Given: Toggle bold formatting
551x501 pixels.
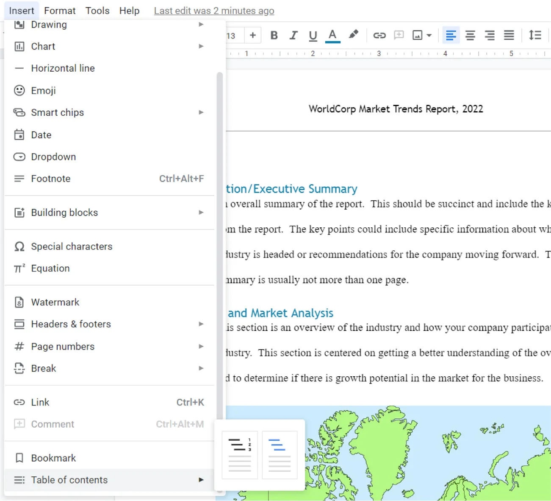Looking at the screenshot, I should (274, 35).
